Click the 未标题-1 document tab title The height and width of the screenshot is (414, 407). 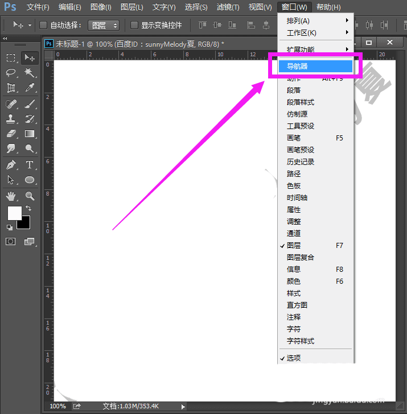[140, 44]
